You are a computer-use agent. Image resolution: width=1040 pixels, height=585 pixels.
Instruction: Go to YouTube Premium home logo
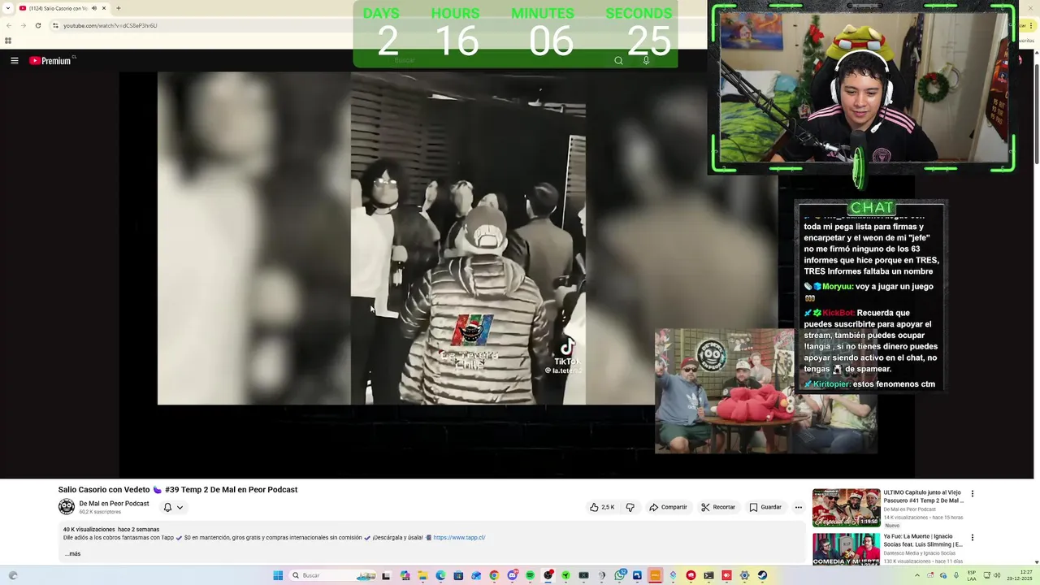coord(50,60)
